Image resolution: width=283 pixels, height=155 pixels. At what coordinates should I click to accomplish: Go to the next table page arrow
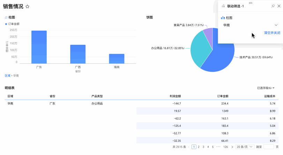(232, 147)
